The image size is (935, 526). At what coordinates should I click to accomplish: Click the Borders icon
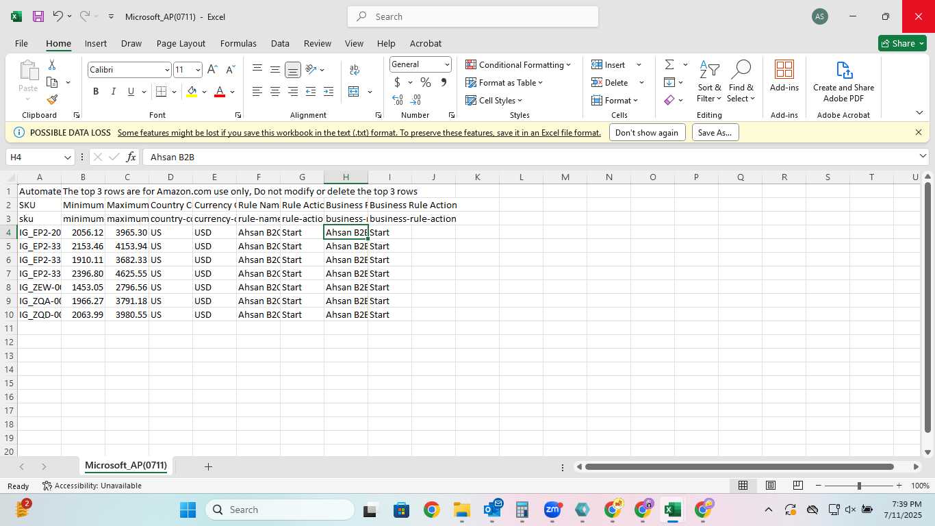(x=162, y=91)
